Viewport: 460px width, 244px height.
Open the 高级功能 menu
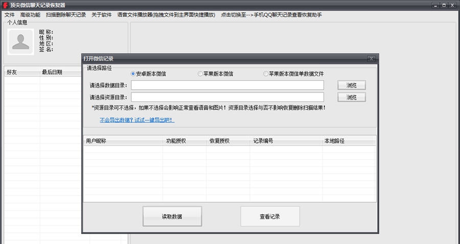coord(30,15)
